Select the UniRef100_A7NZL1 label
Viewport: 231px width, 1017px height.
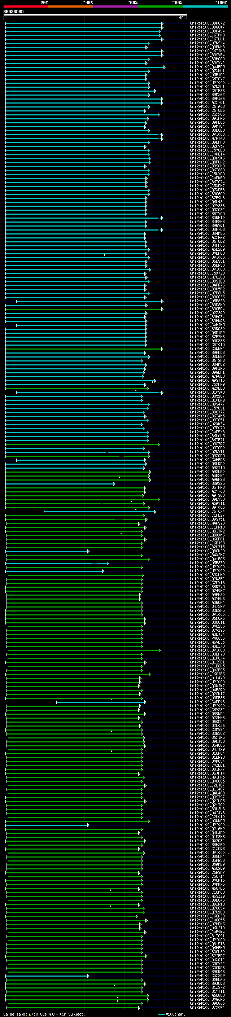click(207, 87)
